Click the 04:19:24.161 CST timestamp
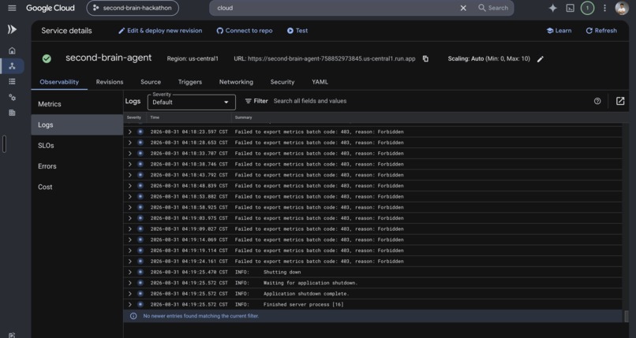Viewport: 636px width, 338px height. point(189,261)
